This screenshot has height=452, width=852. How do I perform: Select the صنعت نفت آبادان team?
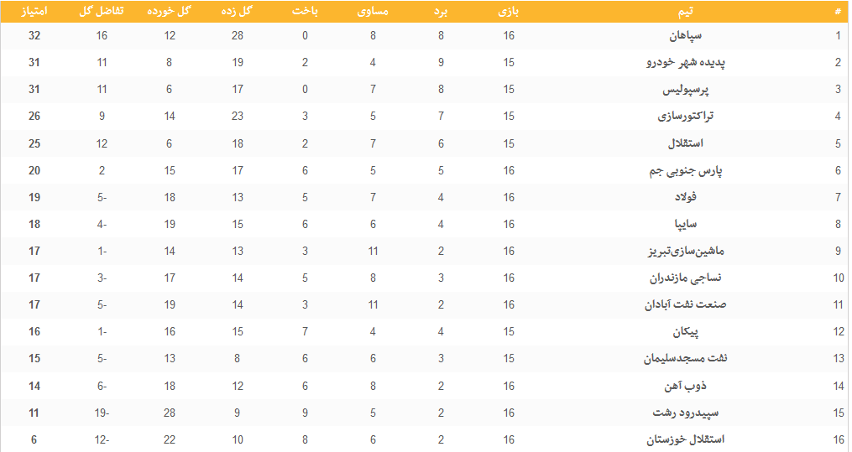685,304
